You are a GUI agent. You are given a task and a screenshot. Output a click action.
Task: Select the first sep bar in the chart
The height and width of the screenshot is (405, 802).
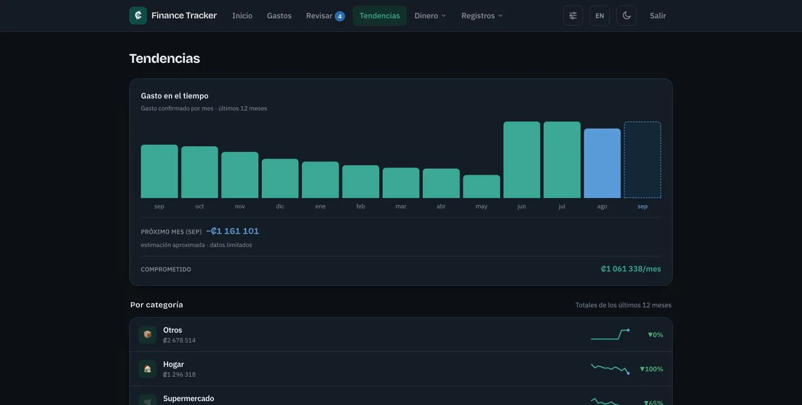(159, 171)
